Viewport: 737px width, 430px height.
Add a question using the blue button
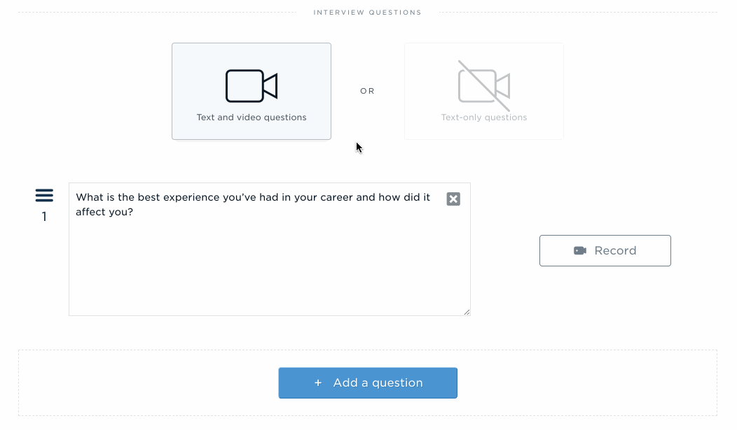point(368,383)
